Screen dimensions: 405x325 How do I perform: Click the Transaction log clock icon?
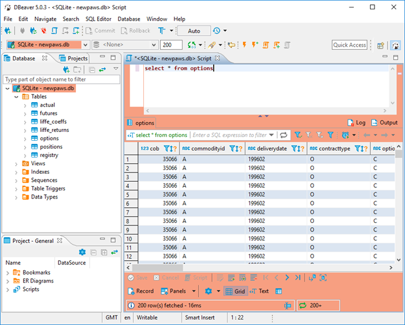click(216, 31)
